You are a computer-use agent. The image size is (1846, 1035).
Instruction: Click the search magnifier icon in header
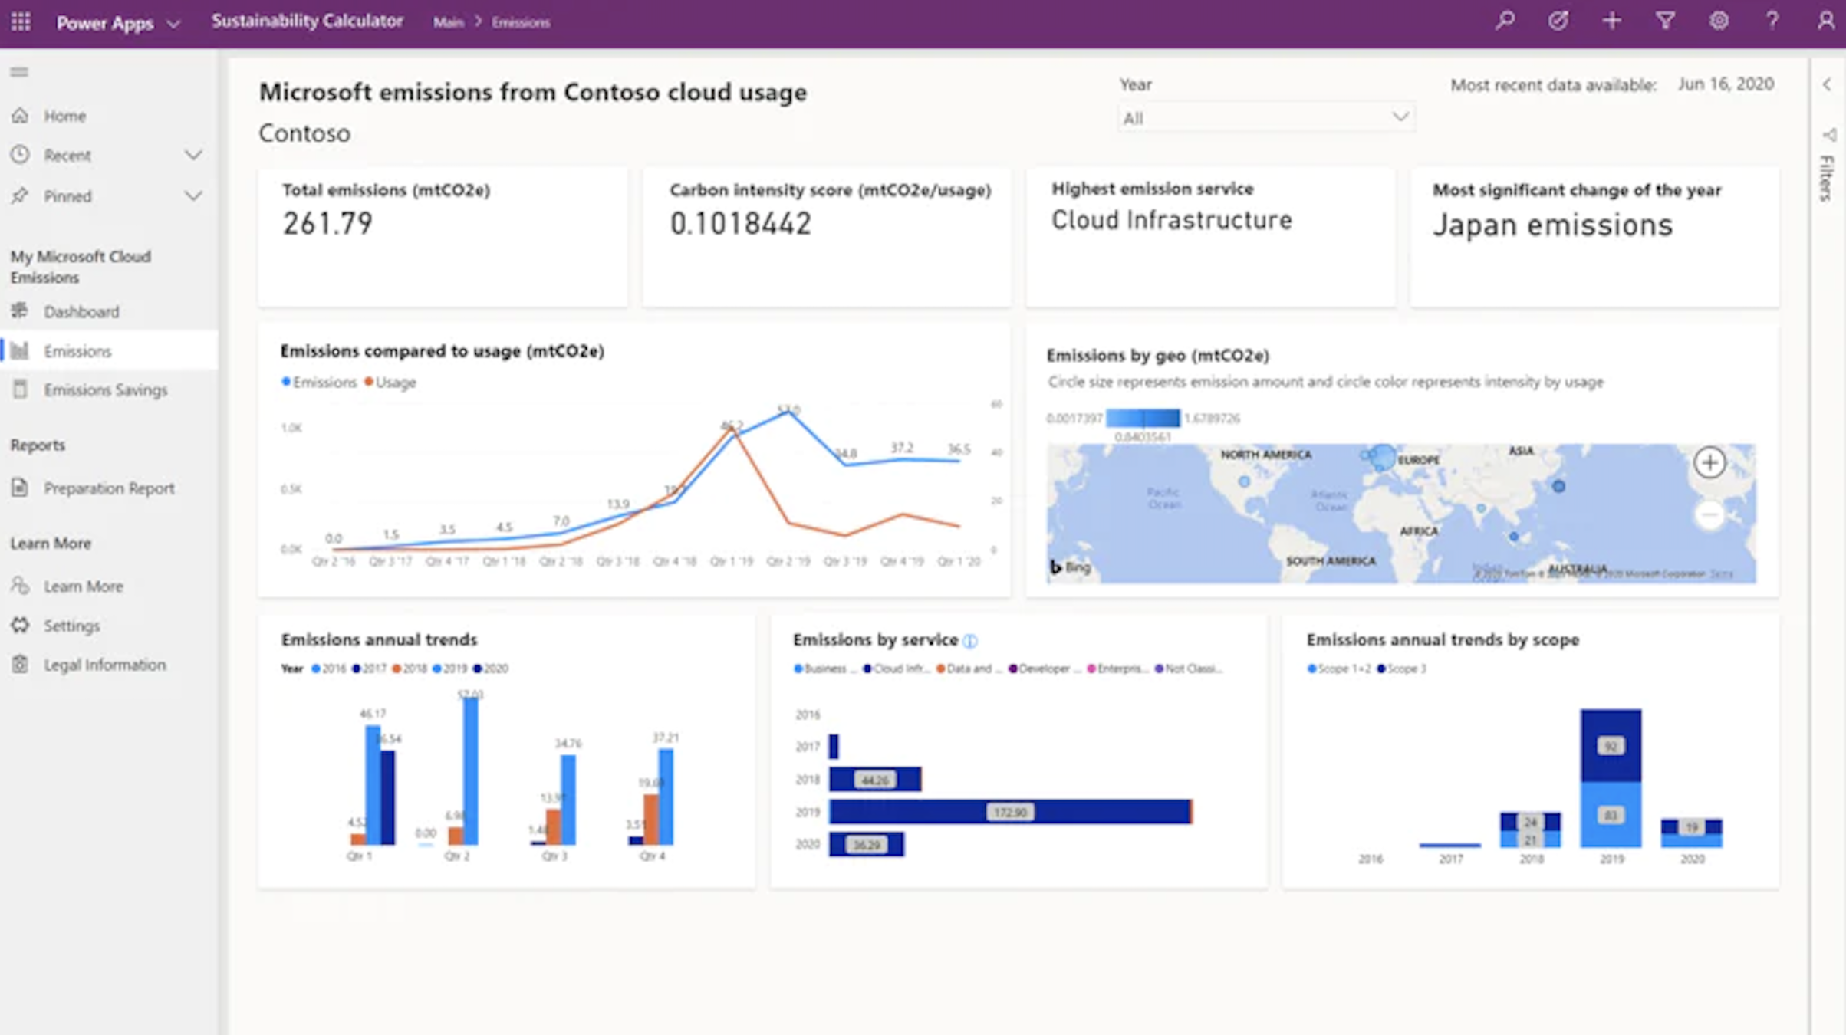(1505, 21)
